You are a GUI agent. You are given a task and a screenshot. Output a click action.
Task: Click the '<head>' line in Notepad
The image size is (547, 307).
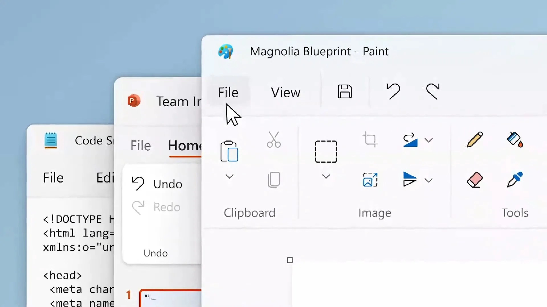tap(62, 275)
